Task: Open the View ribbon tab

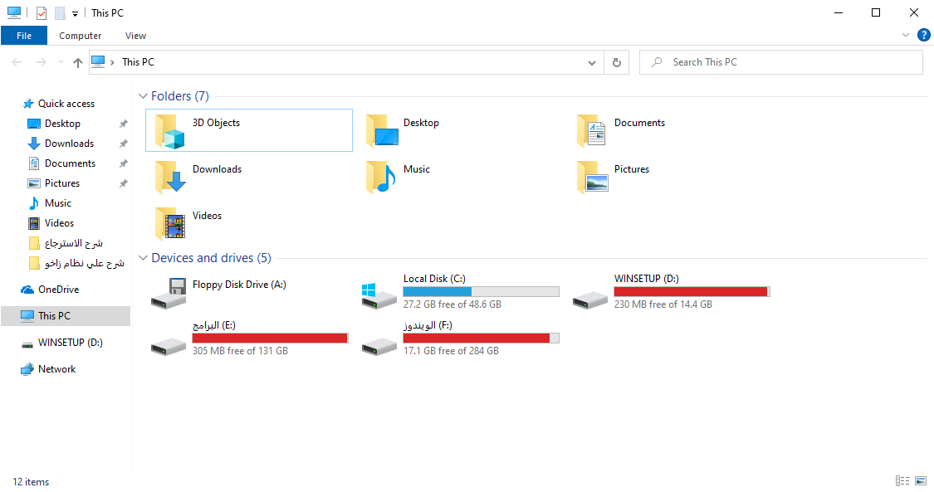Action: (x=135, y=36)
